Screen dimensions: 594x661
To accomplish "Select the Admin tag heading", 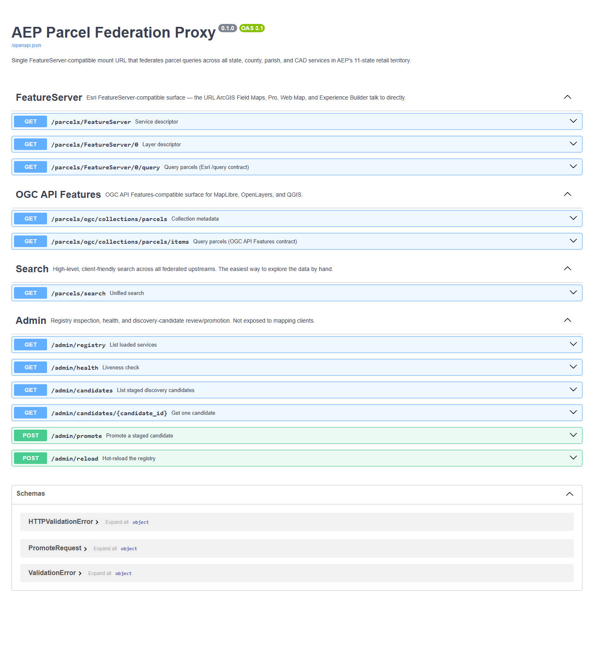I will (x=31, y=321).
